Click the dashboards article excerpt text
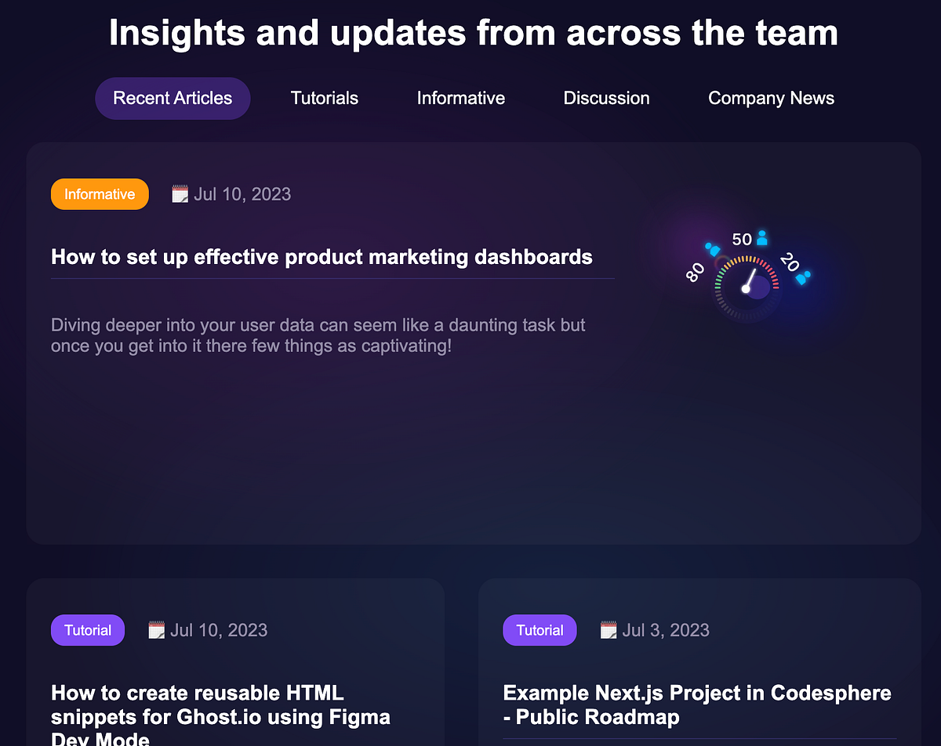 coord(318,335)
